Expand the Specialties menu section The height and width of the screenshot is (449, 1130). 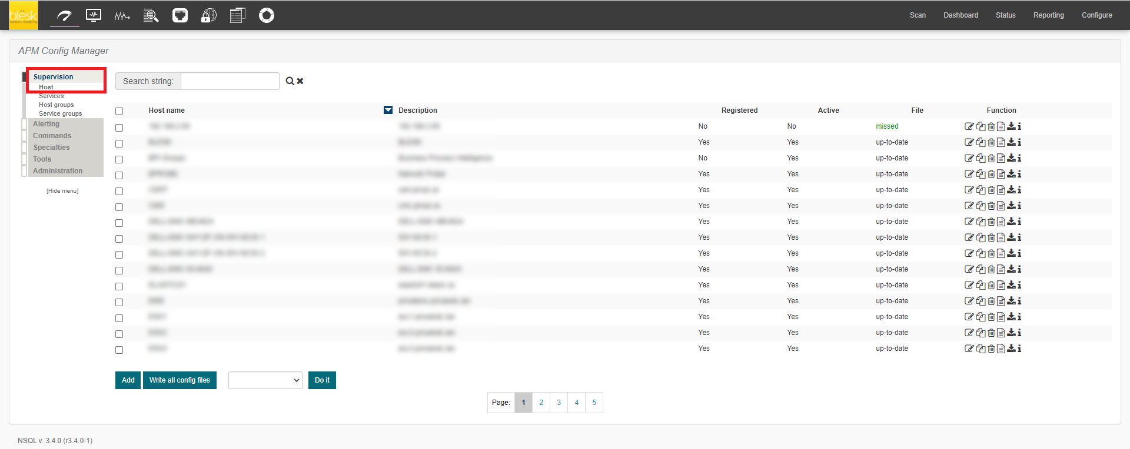click(x=51, y=148)
